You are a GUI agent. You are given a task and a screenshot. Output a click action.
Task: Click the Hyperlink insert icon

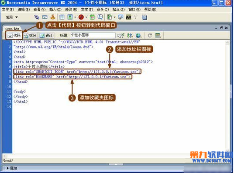(x=37, y=17)
